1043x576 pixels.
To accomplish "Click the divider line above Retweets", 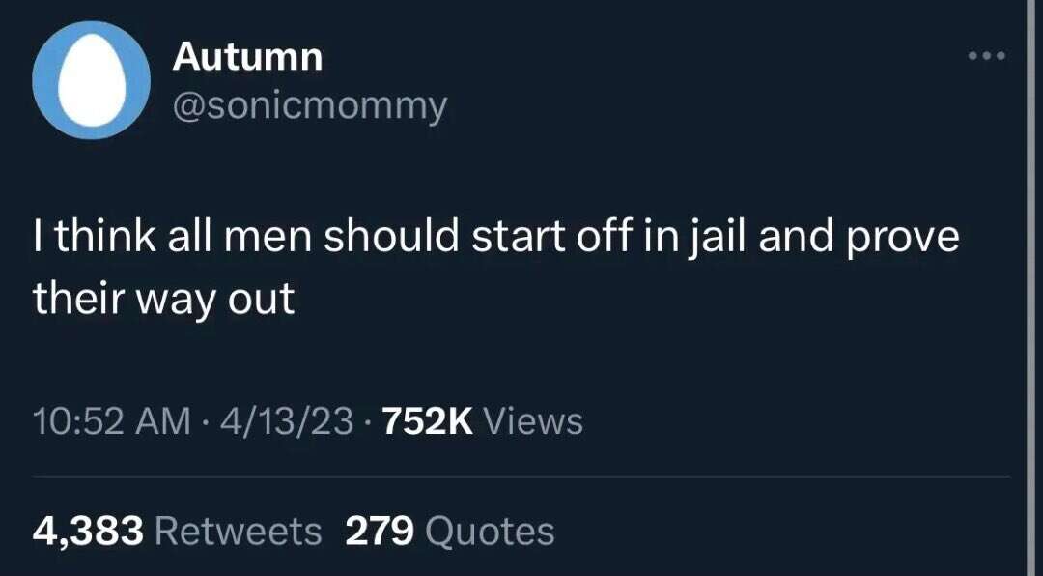I will (521, 476).
